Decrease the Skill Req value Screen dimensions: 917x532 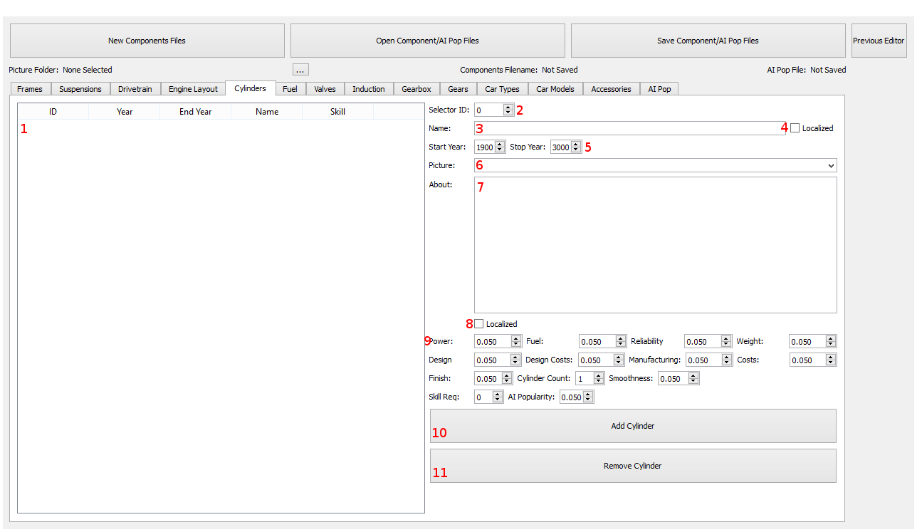tap(498, 400)
